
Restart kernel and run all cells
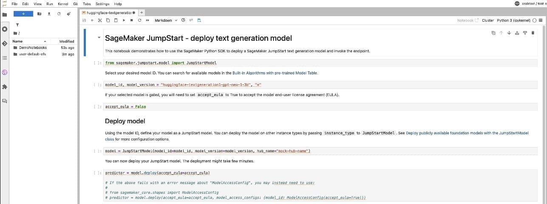(x=147, y=20)
